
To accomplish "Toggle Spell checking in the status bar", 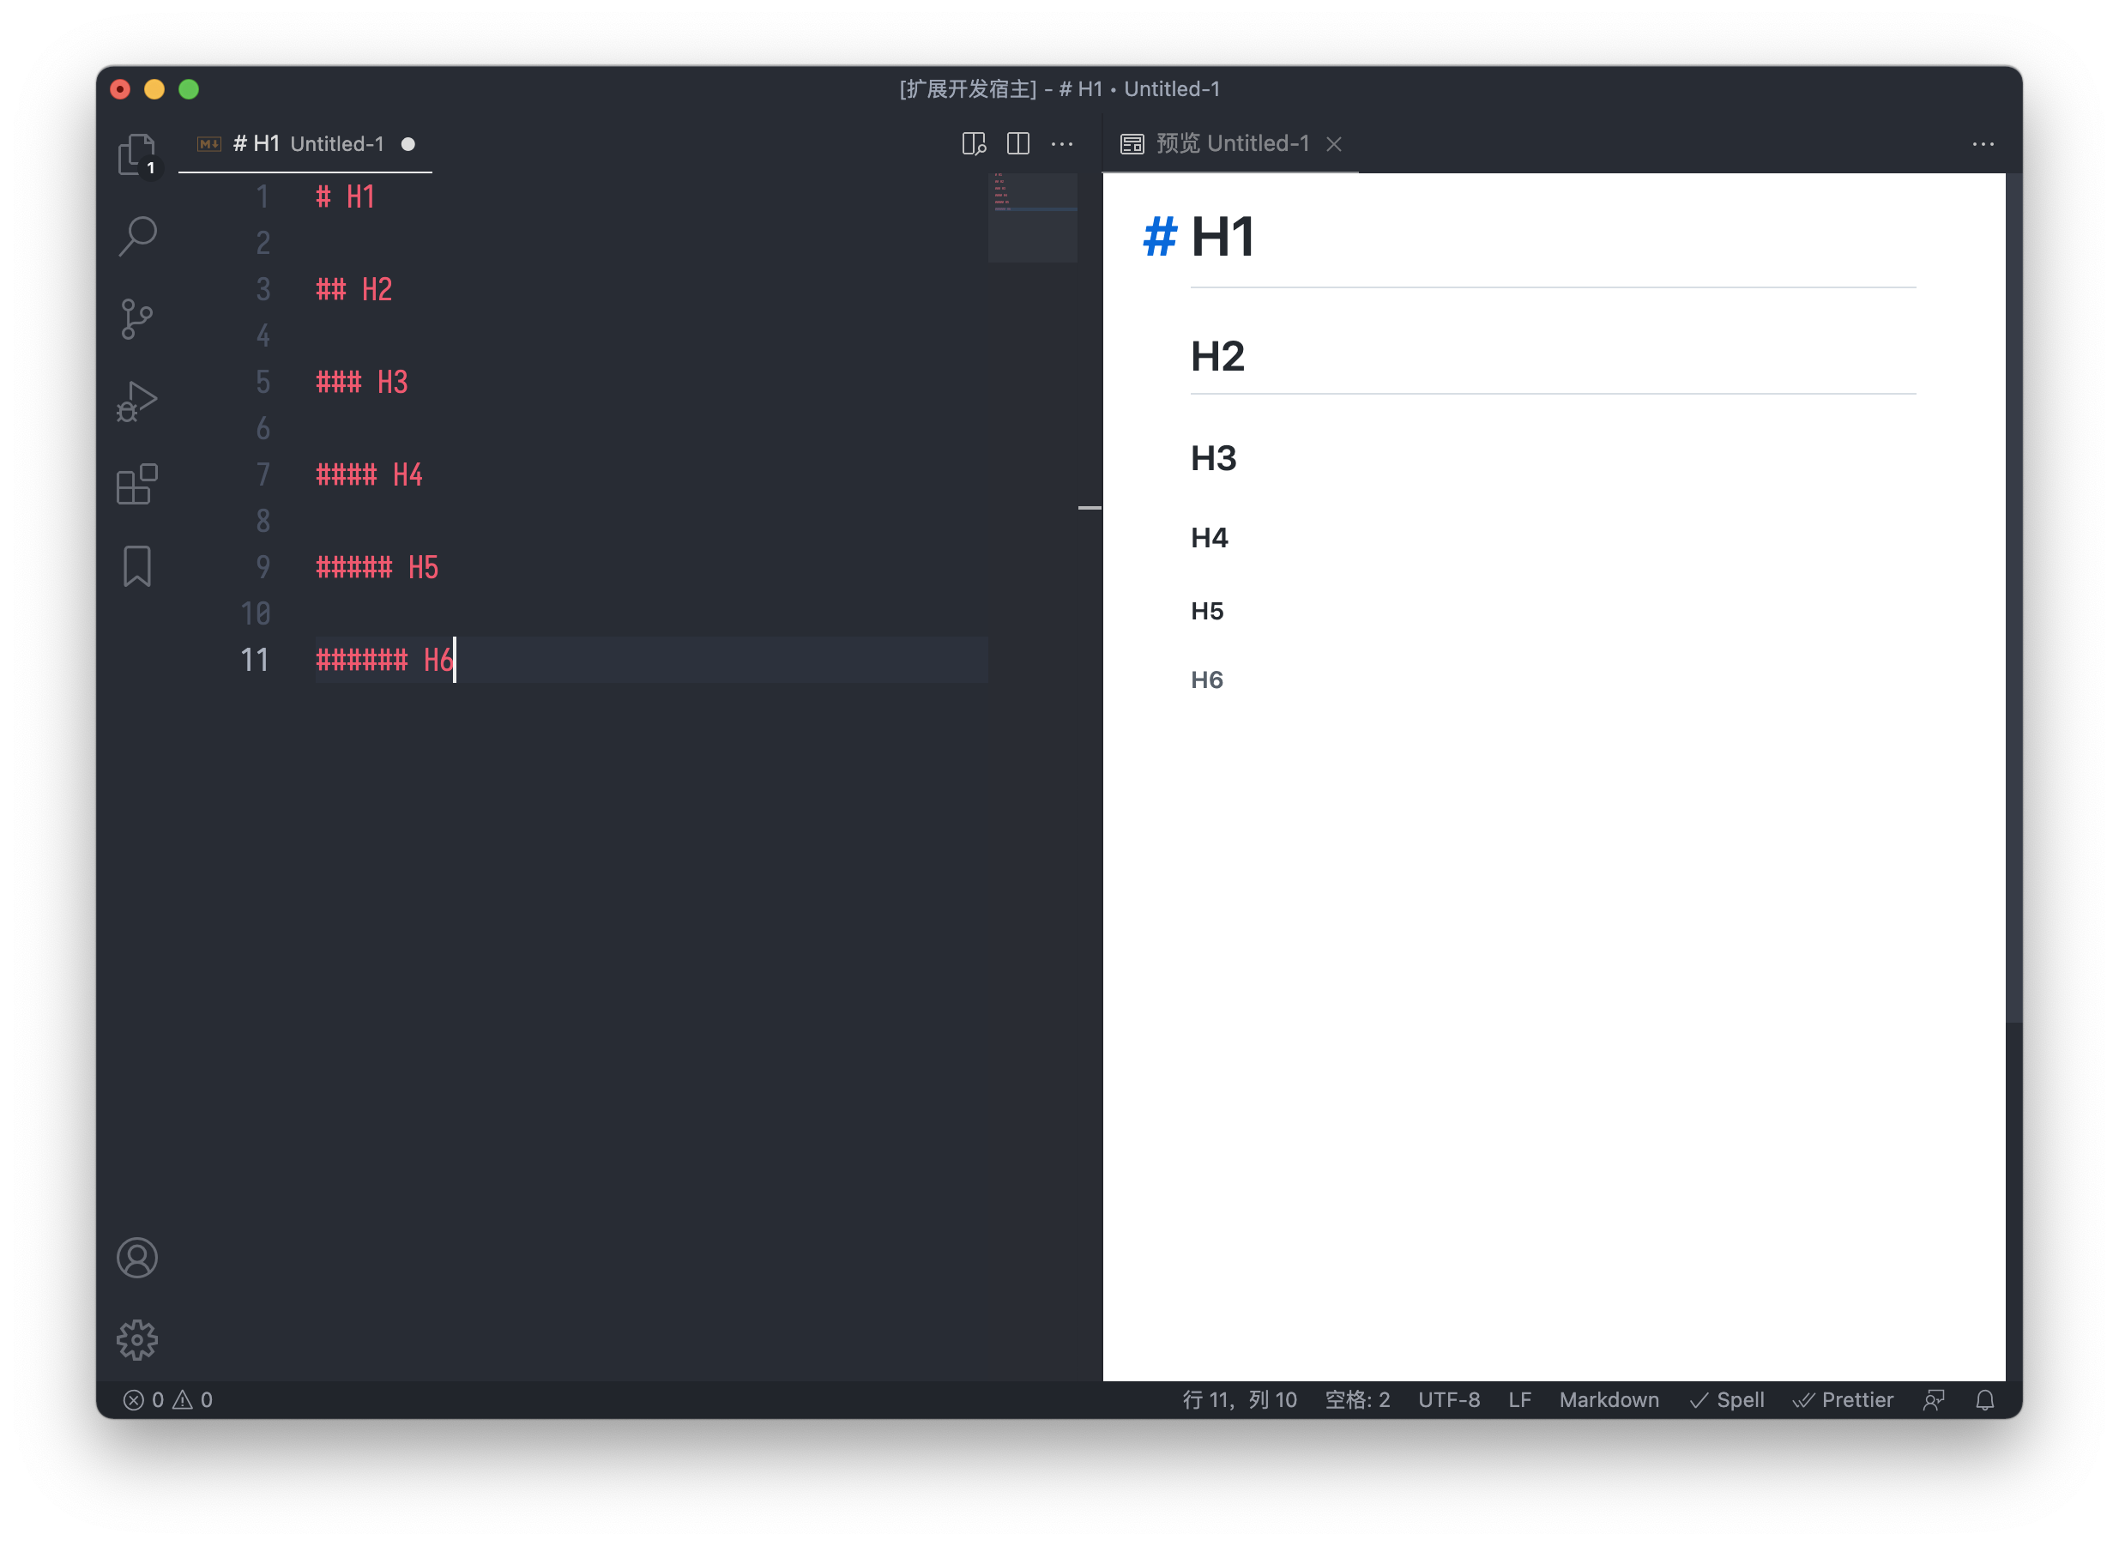I will tap(1726, 1399).
